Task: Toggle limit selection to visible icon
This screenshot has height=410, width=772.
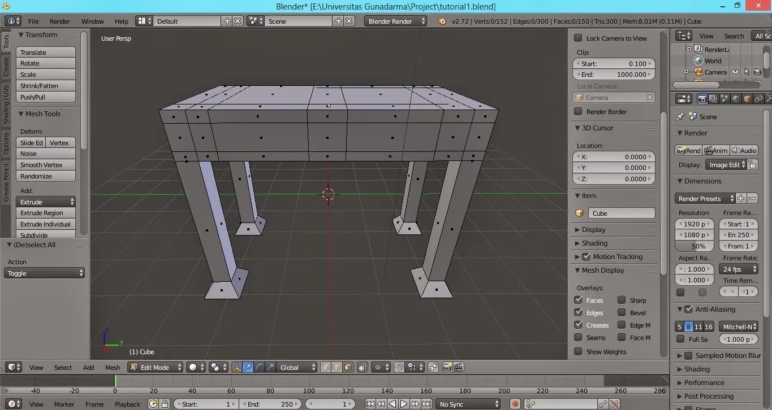Action: (363, 367)
